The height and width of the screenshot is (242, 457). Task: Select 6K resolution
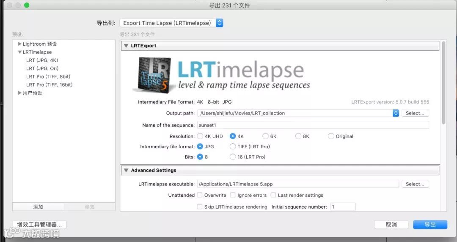click(265, 136)
